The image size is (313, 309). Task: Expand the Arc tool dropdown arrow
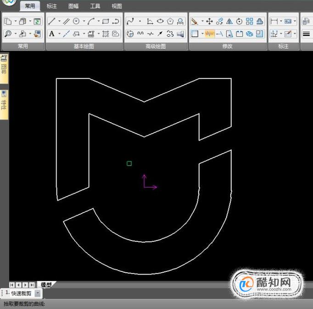click(x=99, y=21)
